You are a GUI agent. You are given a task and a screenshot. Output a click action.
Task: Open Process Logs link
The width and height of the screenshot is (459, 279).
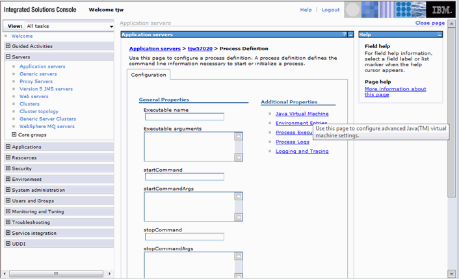(x=293, y=142)
